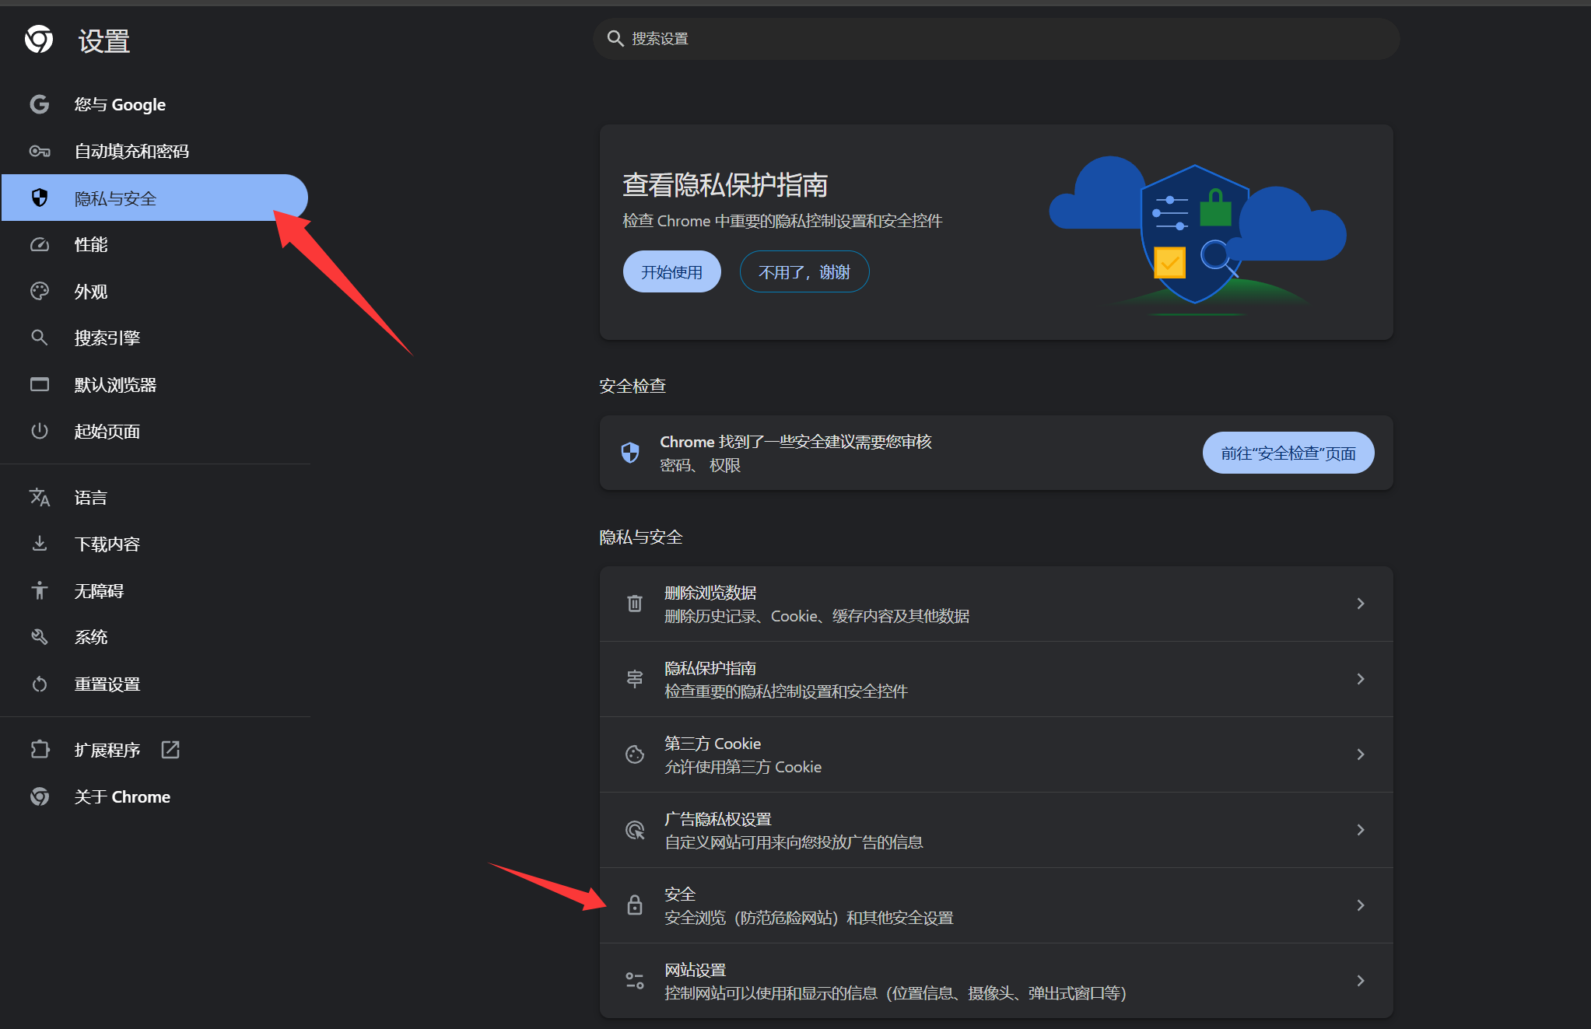The width and height of the screenshot is (1591, 1029).
Task: Click the shield icon next to 隐私与安全
Action: tap(40, 198)
